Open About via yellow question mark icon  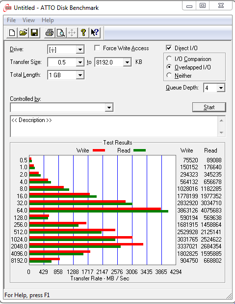click(83, 32)
